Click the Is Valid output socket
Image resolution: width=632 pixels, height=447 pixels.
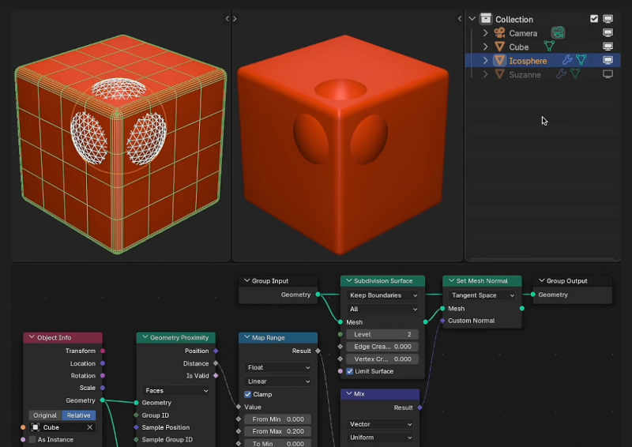coord(216,376)
